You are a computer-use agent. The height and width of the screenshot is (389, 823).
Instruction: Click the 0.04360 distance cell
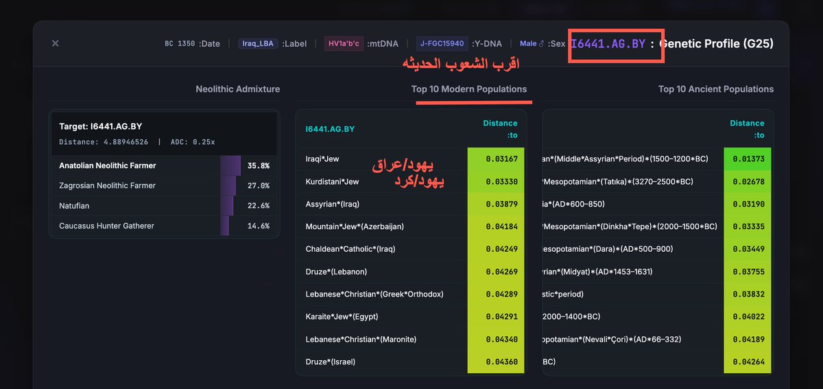click(x=496, y=362)
